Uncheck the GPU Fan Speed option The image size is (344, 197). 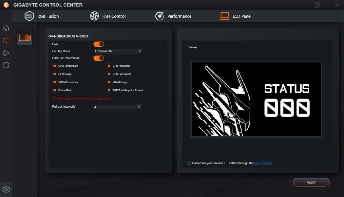pyautogui.click(x=108, y=74)
